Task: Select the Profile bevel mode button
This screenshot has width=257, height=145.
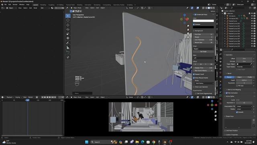Action: click(x=249, y=77)
